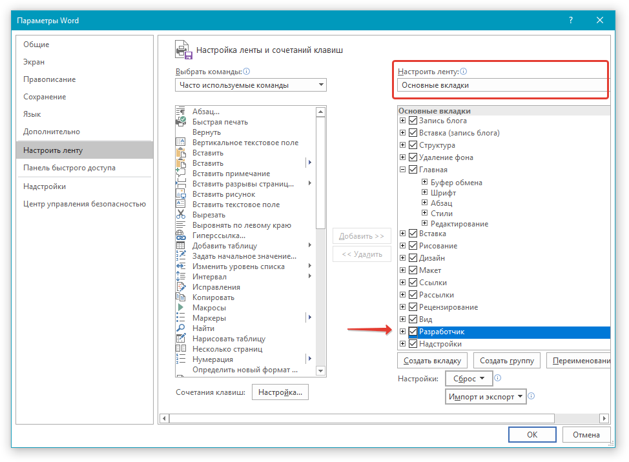The height and width of the screenshot is (462, 629).
Task: Click the horizontal scrollbar at dialog bottom
Action: pos(384,418)
